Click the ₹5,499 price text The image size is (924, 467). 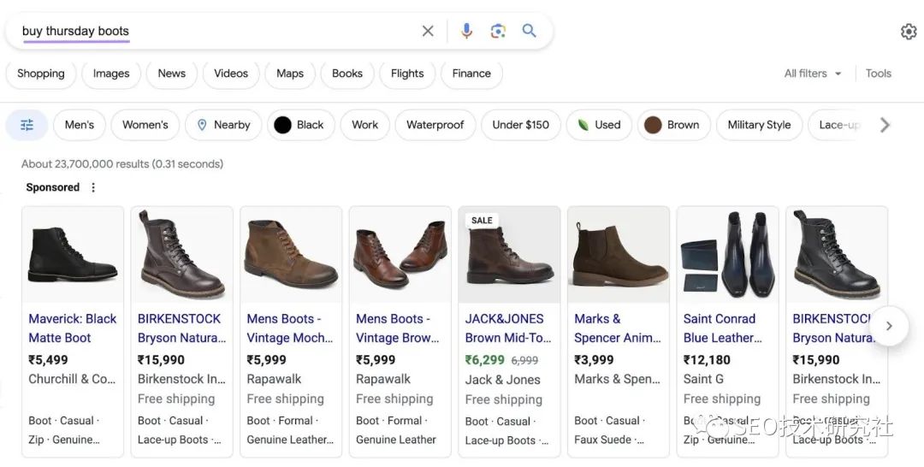click(x=48, y=360)
